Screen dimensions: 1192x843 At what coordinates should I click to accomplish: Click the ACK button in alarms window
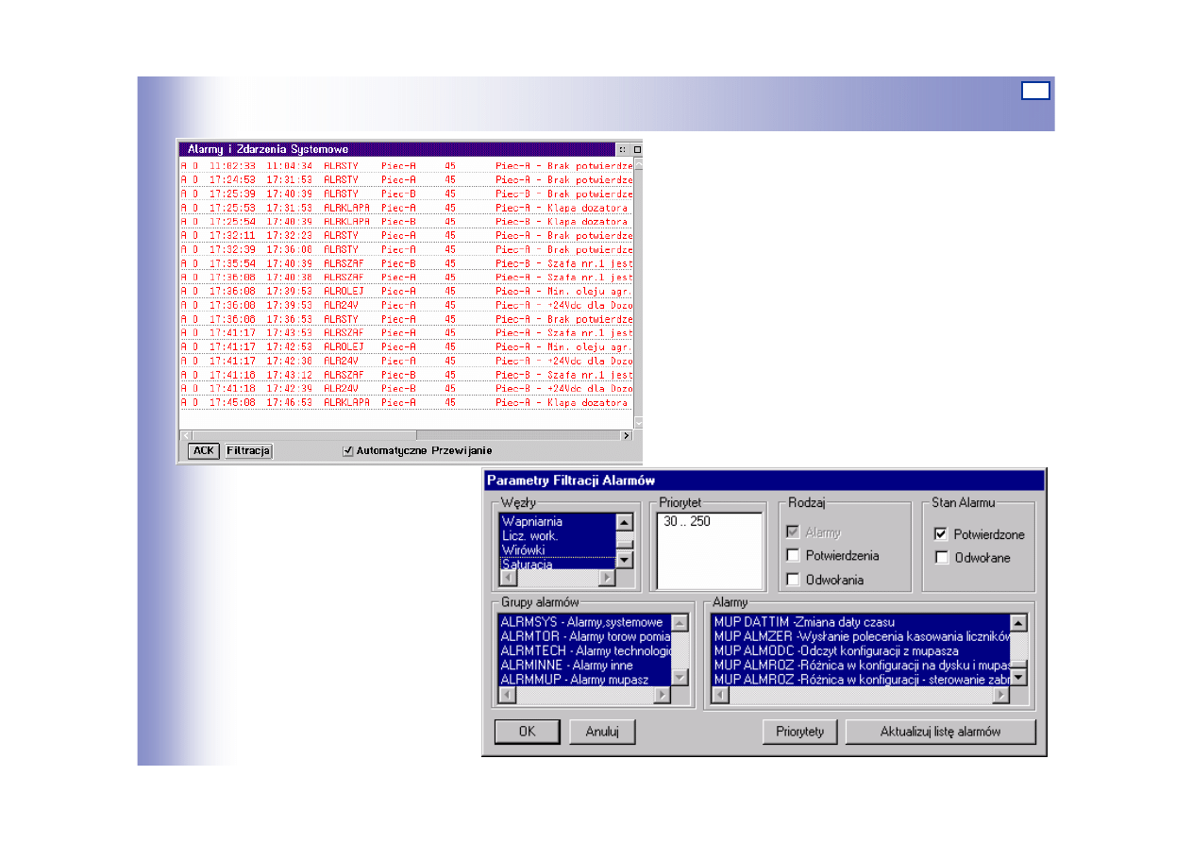coord(203,451)
